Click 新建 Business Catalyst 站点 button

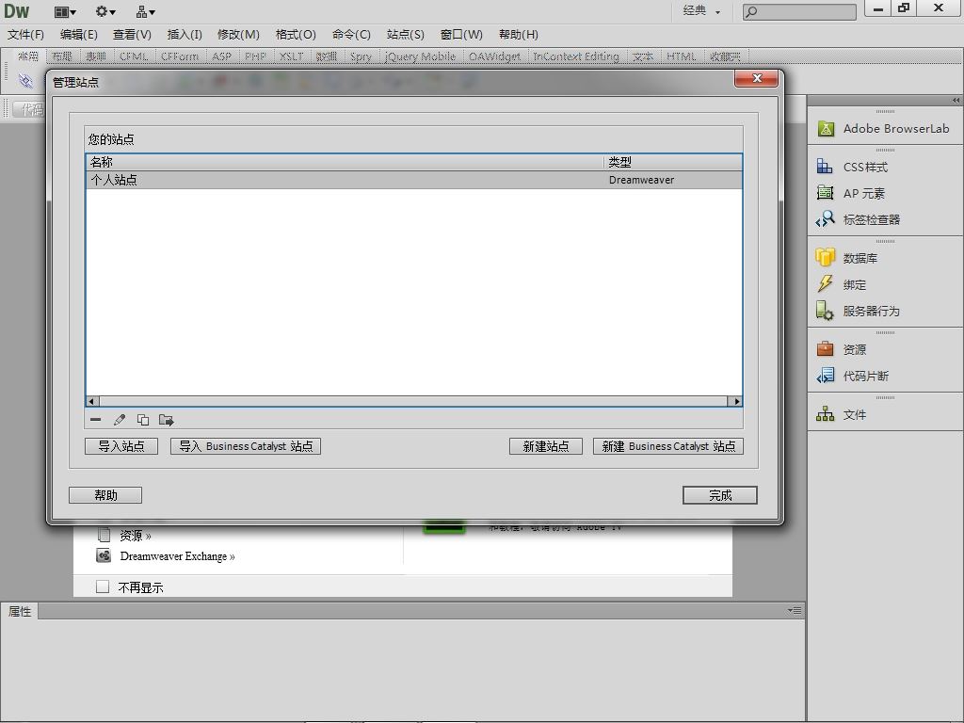point(668,445)
